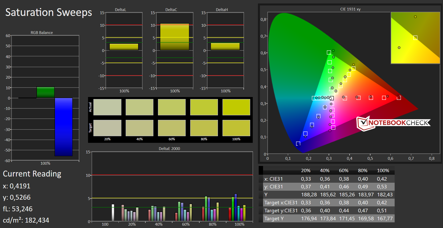The width and height of the screenshot is (443, 228).
Task: Pick the Target 60% color swatch
Action: pyautogui.click(x=172, y=128)
